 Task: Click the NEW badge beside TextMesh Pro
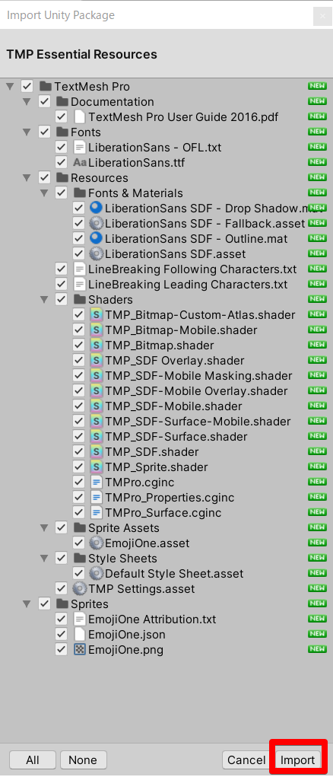pos(317,86)
